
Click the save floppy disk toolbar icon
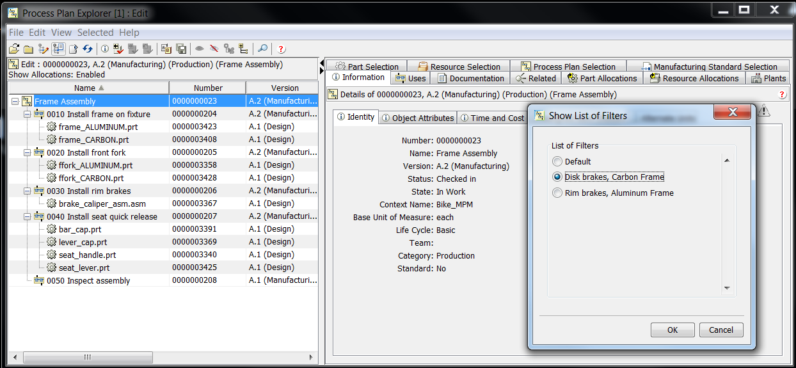pyautogui.click(x=182, y=49)
